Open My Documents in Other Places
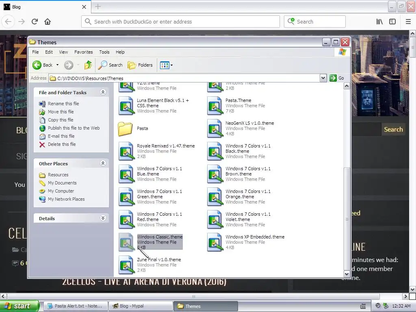The image size is (416, 312). 62,183
